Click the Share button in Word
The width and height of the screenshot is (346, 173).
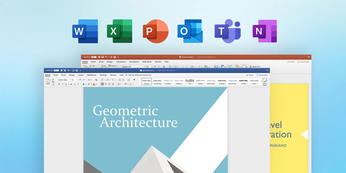coord(250,75)
